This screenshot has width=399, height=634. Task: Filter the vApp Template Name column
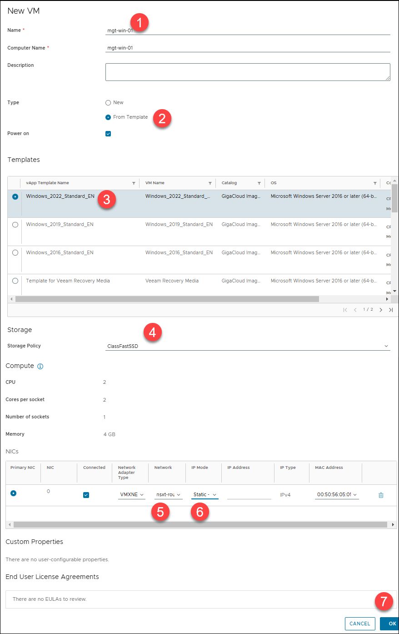click(134, 183)
